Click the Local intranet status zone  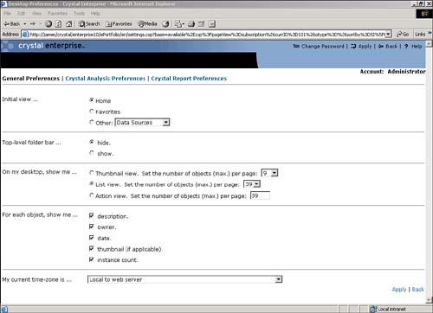tap(388, 310)
